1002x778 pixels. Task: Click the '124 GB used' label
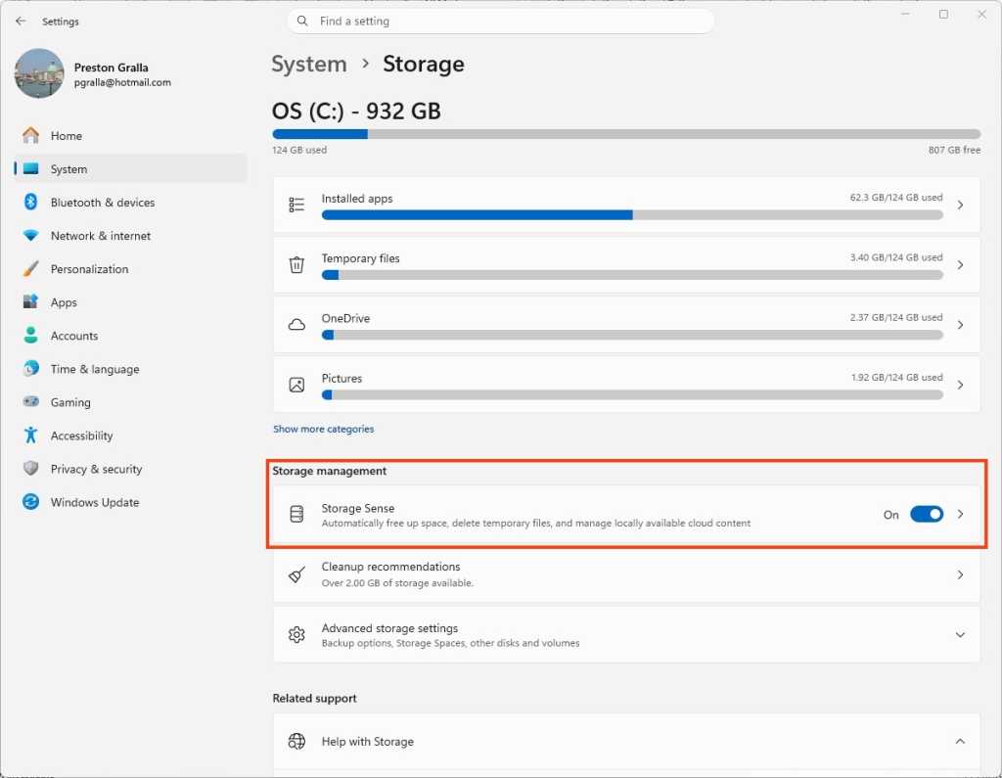[x=299, y=150]
